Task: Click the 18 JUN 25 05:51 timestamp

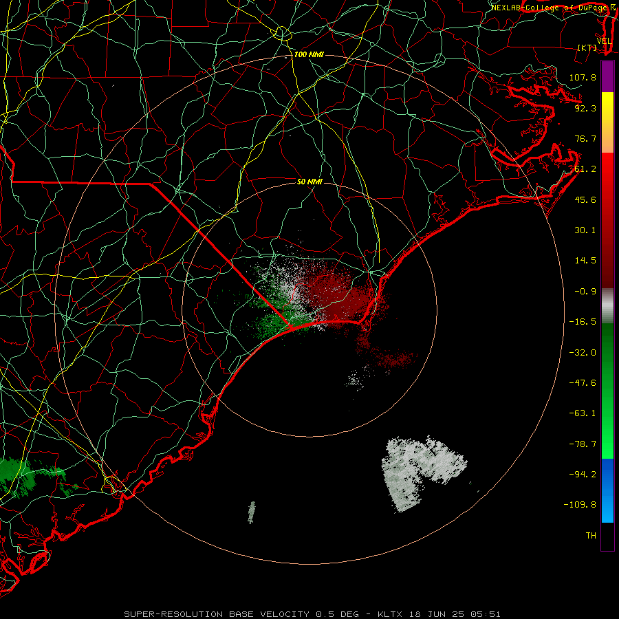Action: coord(455,614)
